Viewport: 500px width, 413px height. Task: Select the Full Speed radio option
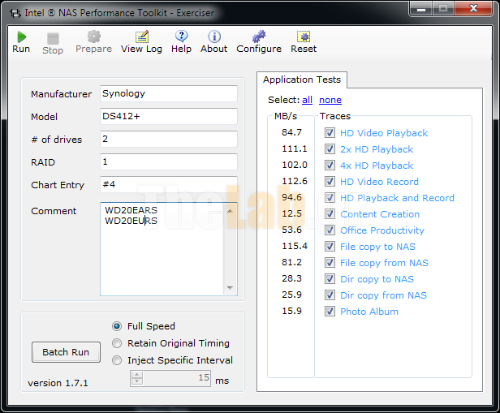pos(117,326)
